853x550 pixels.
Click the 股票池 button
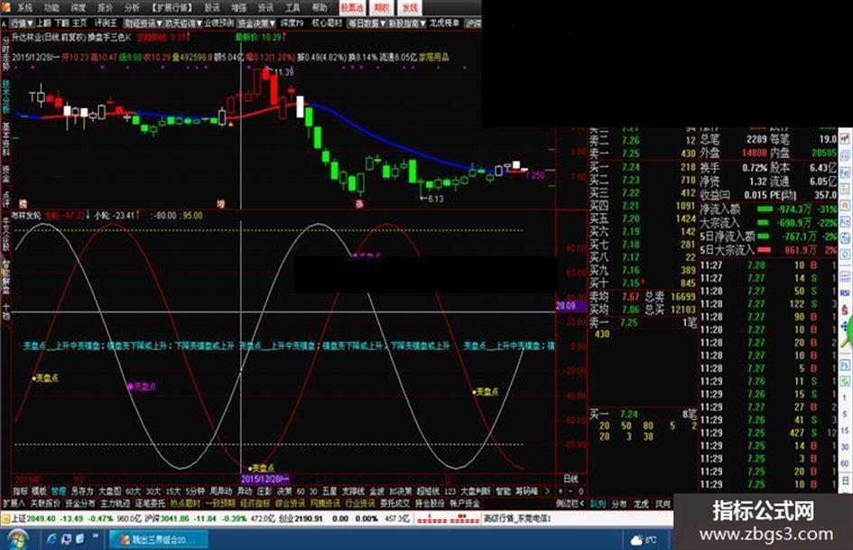351,7
